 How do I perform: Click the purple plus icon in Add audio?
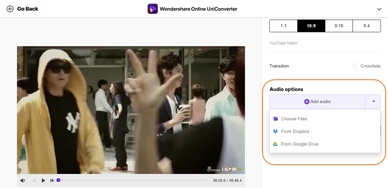[307, 102]
